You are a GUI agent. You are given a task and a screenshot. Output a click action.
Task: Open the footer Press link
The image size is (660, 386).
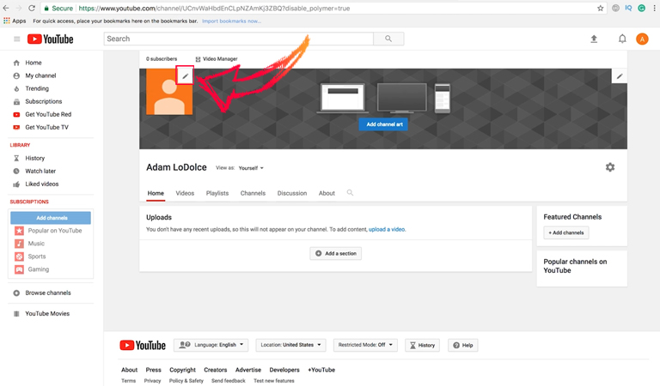(x=153, y=370)
